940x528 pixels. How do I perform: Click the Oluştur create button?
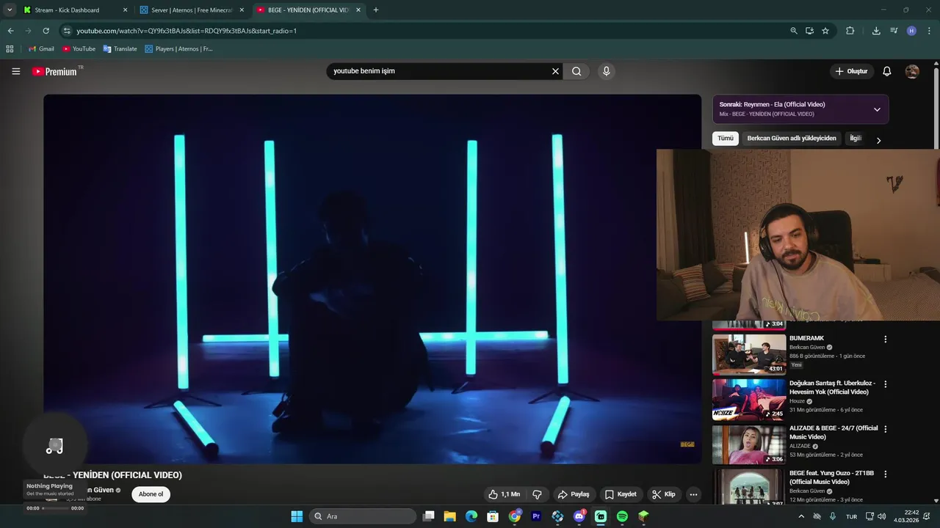[852, 71]
